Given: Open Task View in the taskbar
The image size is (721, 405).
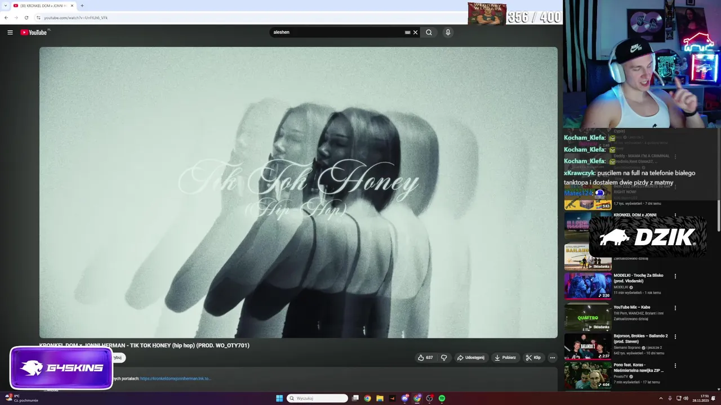Looking at the screenshot, I should coord(355,398).
